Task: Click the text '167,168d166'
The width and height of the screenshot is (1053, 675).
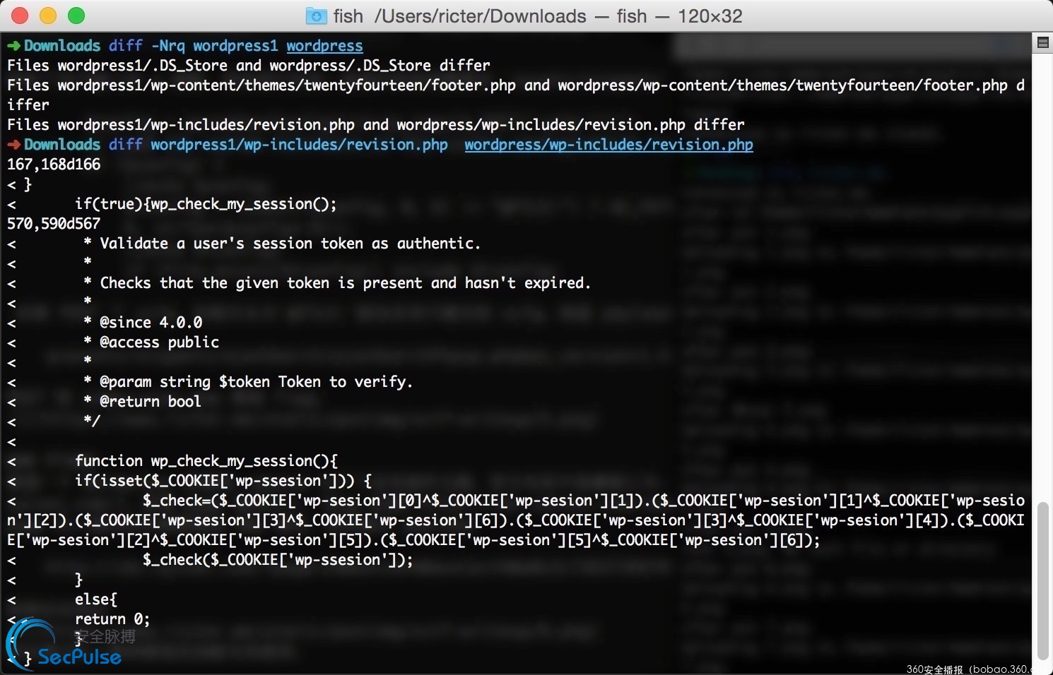Action: pyautogui.click(x=54, y=165)
